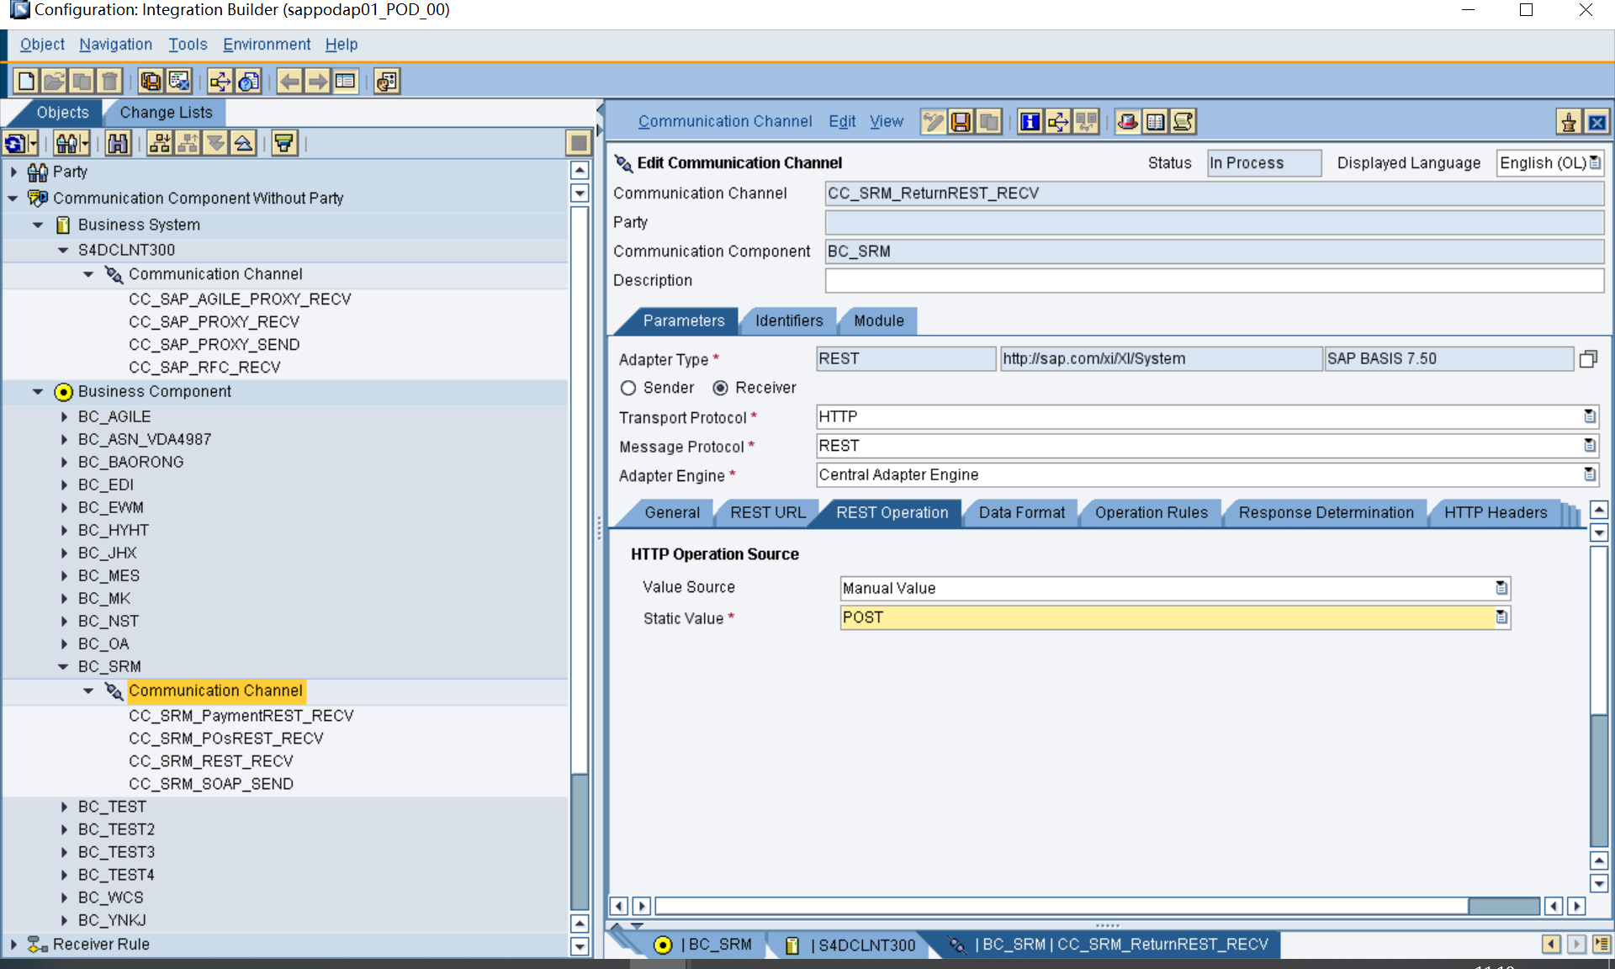Navigate back with the left arrow icon

(289, 82)
